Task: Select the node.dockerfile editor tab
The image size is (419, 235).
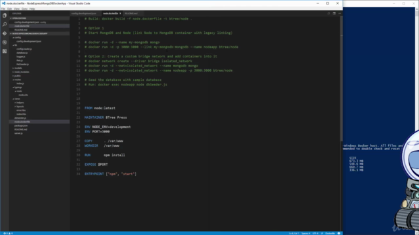Action: click(x=111, y=13)
